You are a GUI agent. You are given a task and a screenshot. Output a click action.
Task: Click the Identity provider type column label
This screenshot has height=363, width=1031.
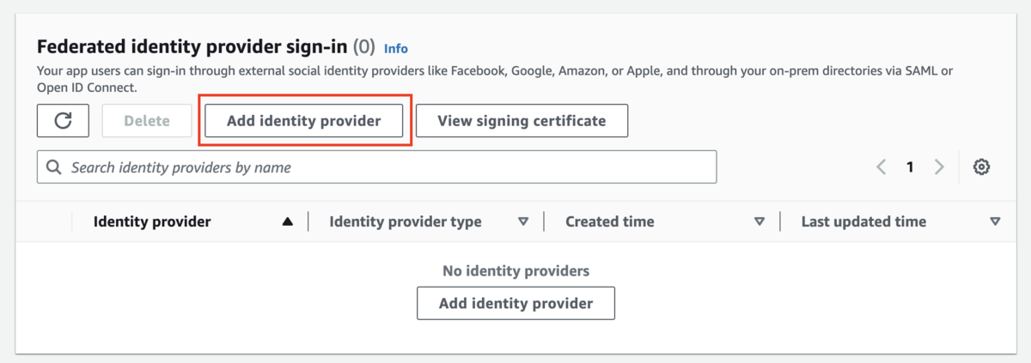(405, 221)
